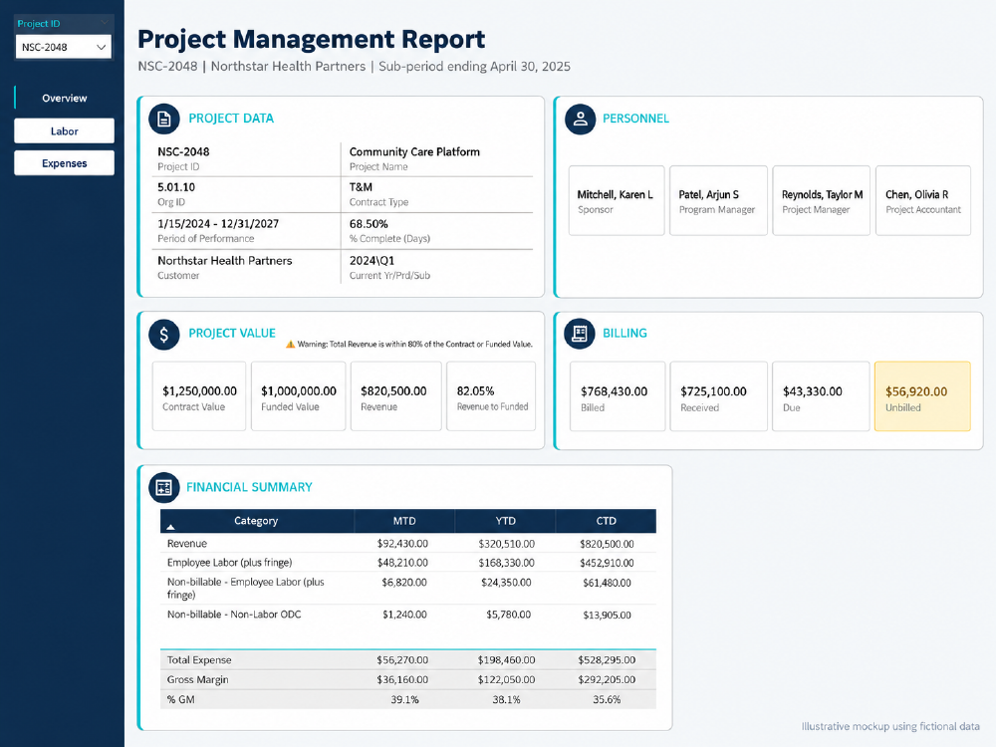Click the highlighted $56,920.00 Unbilled card
996x747 pixels.
[x=922, y=396]
